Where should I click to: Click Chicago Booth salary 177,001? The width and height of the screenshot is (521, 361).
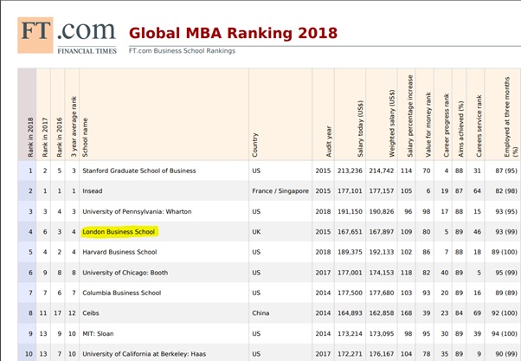click(350, 273)
